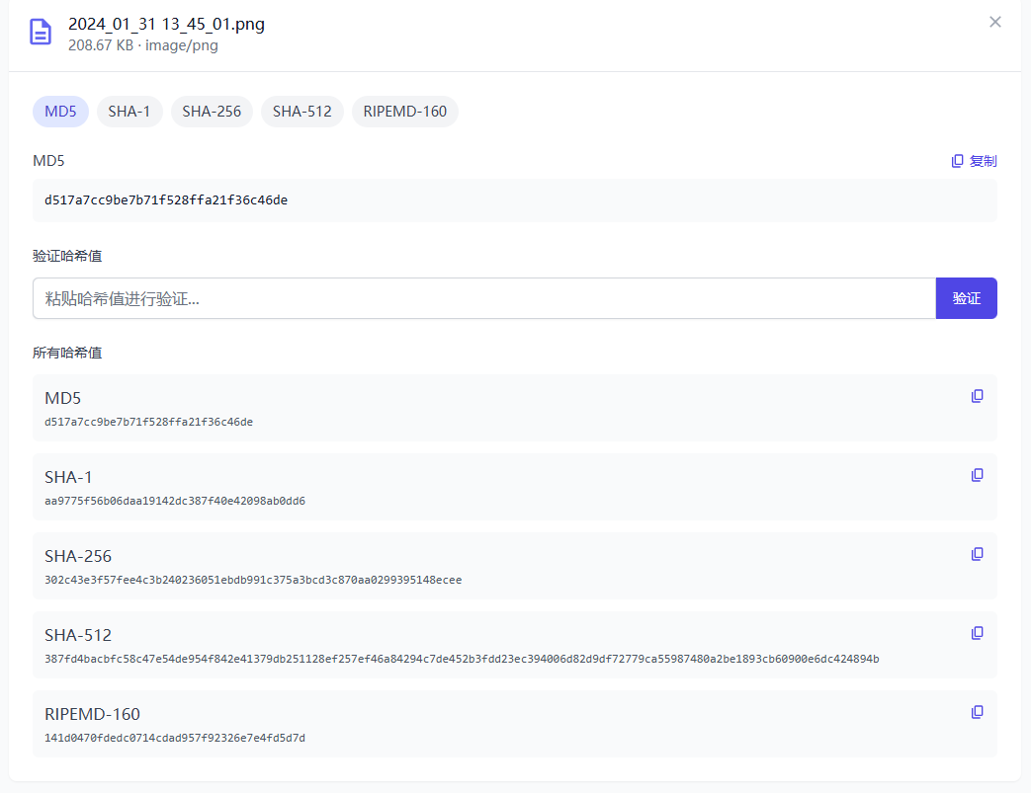Close the file hash panel

click(x=994, y=22)
